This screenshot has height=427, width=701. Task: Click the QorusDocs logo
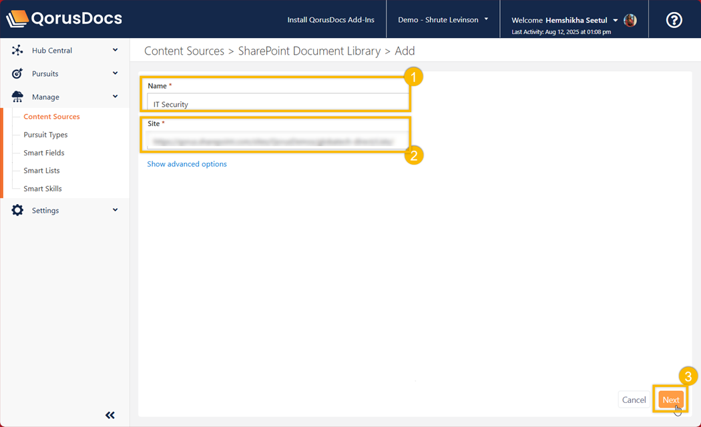pyautogui.click(x=64, y=19)
